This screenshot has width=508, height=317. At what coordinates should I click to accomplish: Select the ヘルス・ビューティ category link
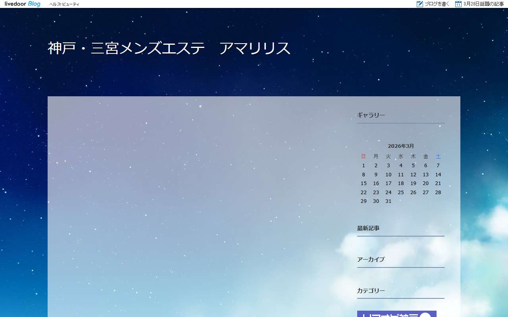[x=64, y=4]
